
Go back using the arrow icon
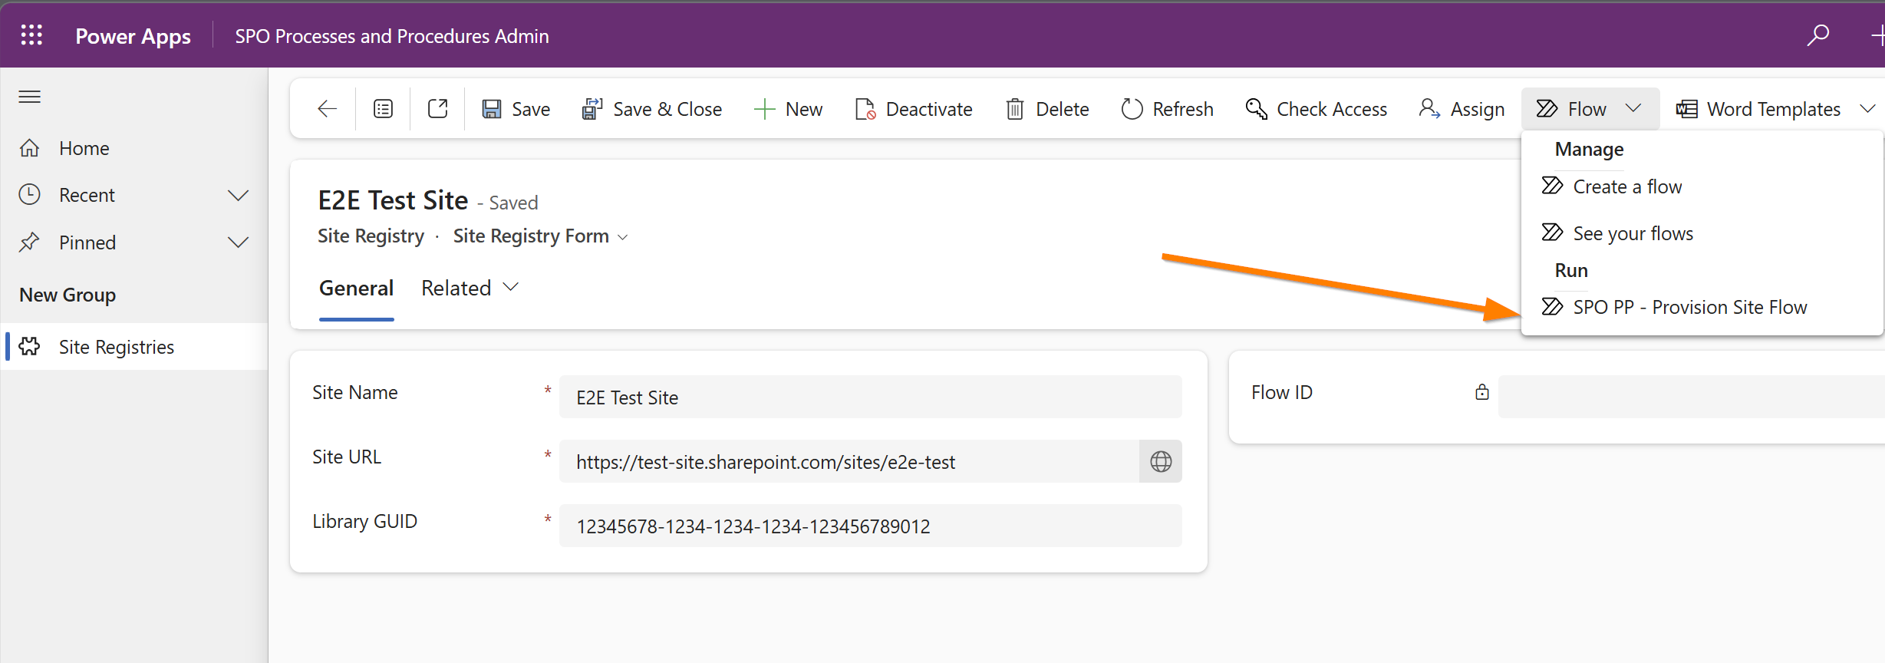click(x=328, y=109)
